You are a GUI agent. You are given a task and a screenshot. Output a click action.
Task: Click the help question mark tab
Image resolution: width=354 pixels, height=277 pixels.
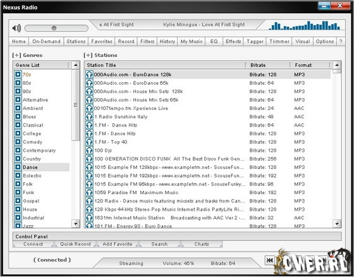(x=341, y=41)
